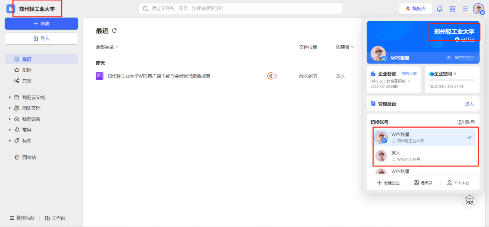Screen dimensions: 489x227
Task: Click the 新建 button
Action: 41,24
